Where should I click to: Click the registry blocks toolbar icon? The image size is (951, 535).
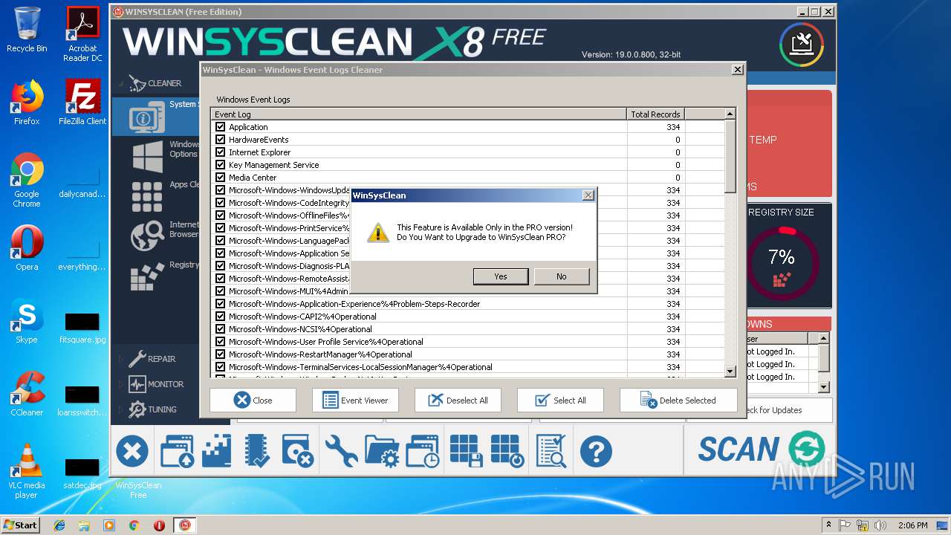pyautogui.click(x=217, y=451)
